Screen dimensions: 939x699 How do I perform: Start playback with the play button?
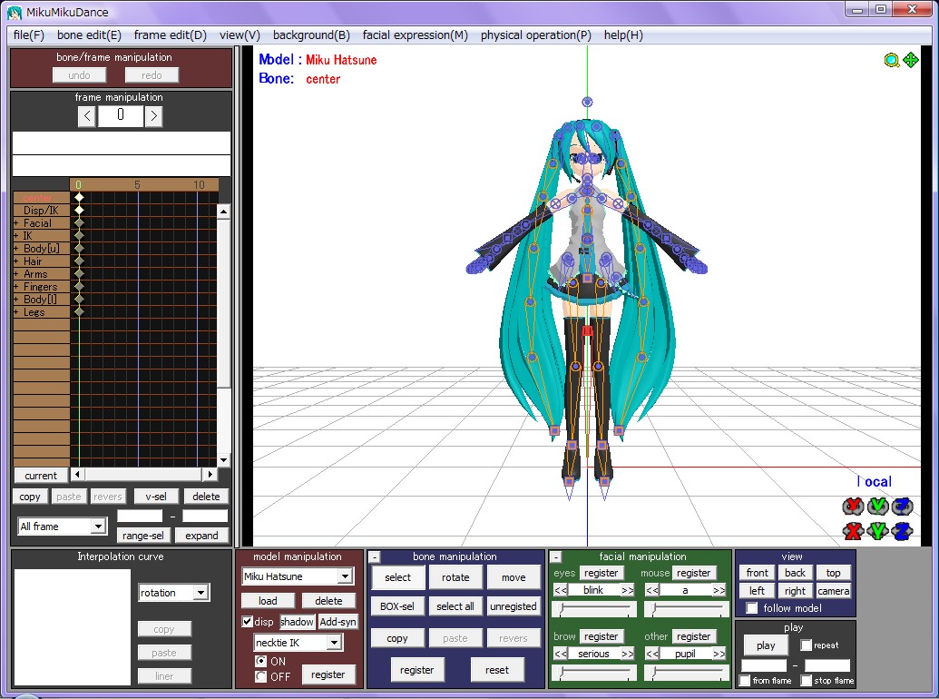[x=766, y=645]
